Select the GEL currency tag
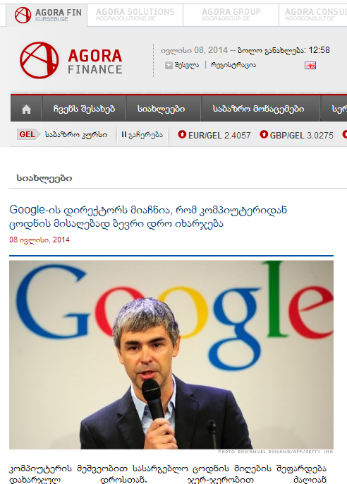Viewport: 347px width, 484px height. click(28, 134)
